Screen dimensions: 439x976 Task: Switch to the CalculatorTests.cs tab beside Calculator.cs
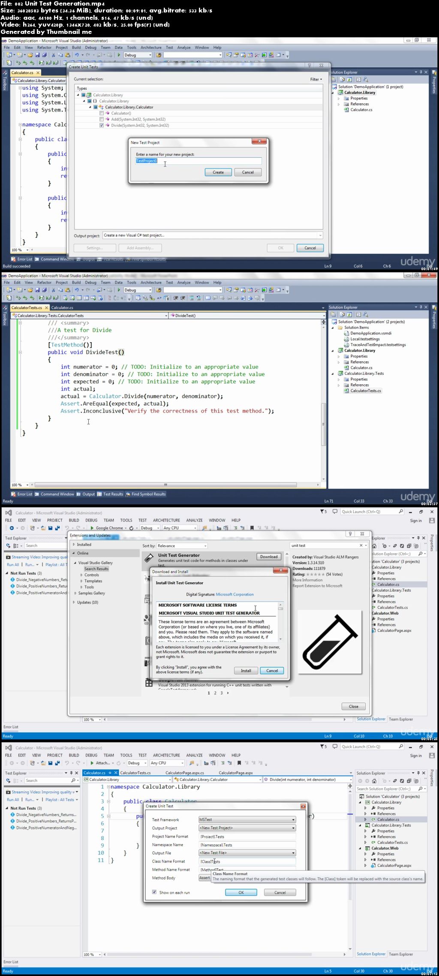tap(135, 773)
